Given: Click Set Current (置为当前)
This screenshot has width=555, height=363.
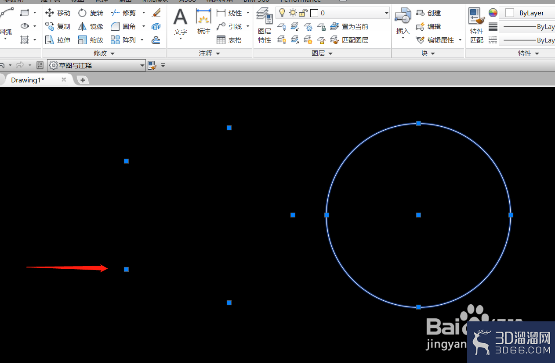Looking at the screenshot, I should (x=349, y=27).
